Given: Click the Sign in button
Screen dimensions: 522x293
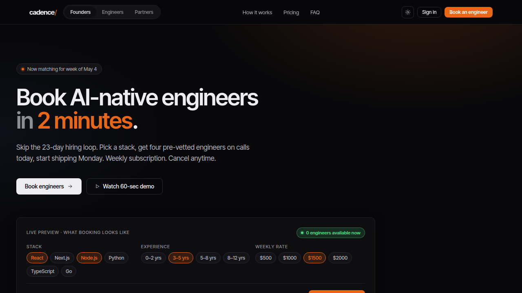Looking at the screenshot, I should [x=429, y=12].
